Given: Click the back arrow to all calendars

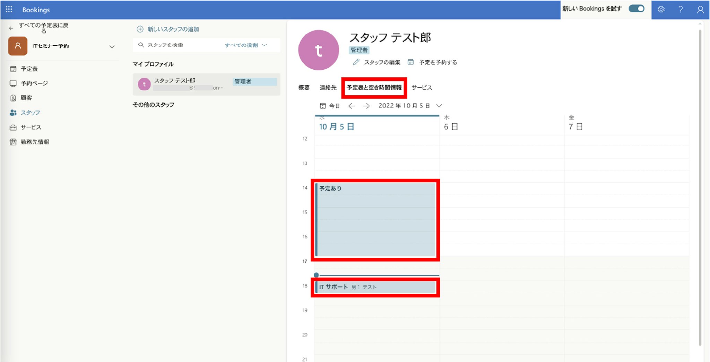Looking at the screenshot, I should click(11, 28).
